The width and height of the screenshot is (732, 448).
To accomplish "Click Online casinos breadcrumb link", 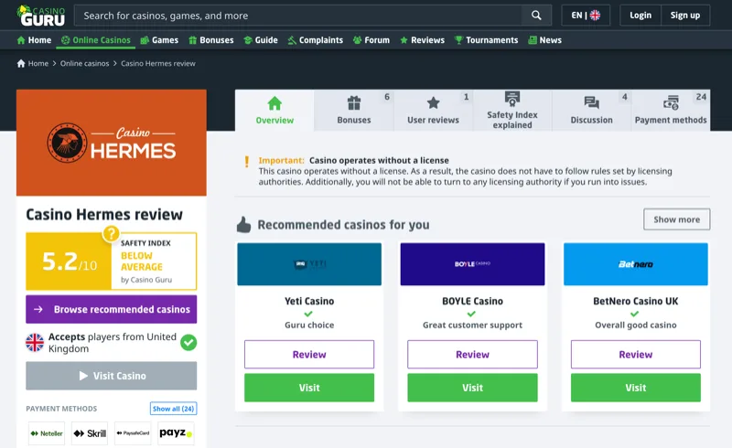I will pyautogui.click(x=84, y=63).
